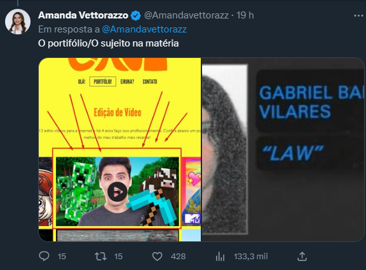
Task: Open view analytics bar chart icon
Action: 220,257
